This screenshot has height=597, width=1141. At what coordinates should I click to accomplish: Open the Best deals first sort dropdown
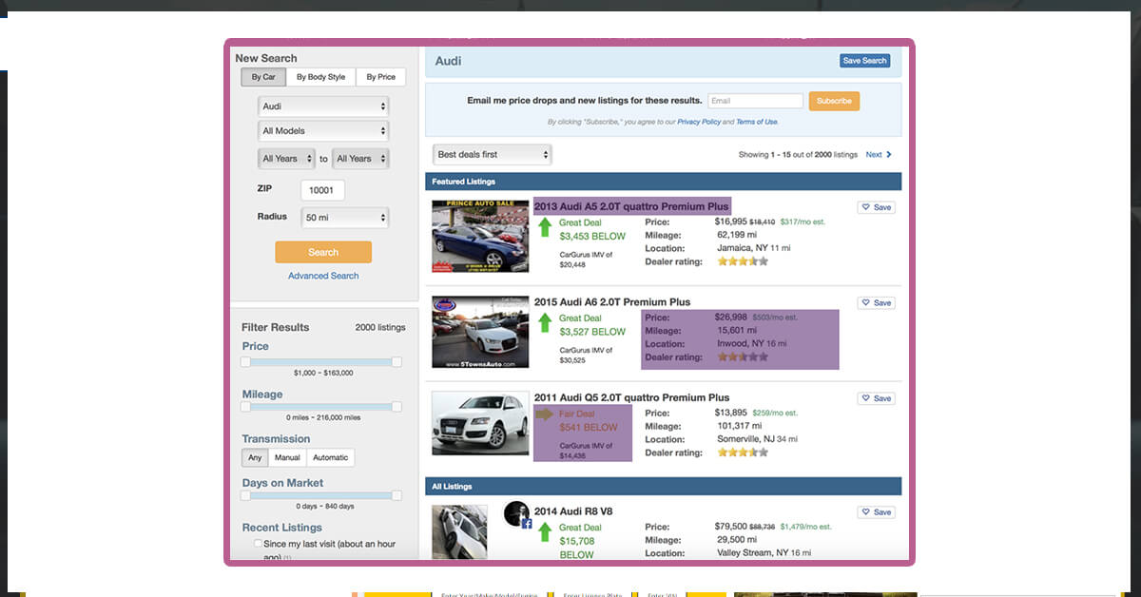coord(493,154)
